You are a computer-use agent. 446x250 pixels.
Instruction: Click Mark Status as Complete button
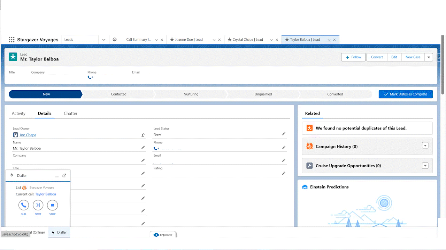pyautogui.click(x=406, y=94)
